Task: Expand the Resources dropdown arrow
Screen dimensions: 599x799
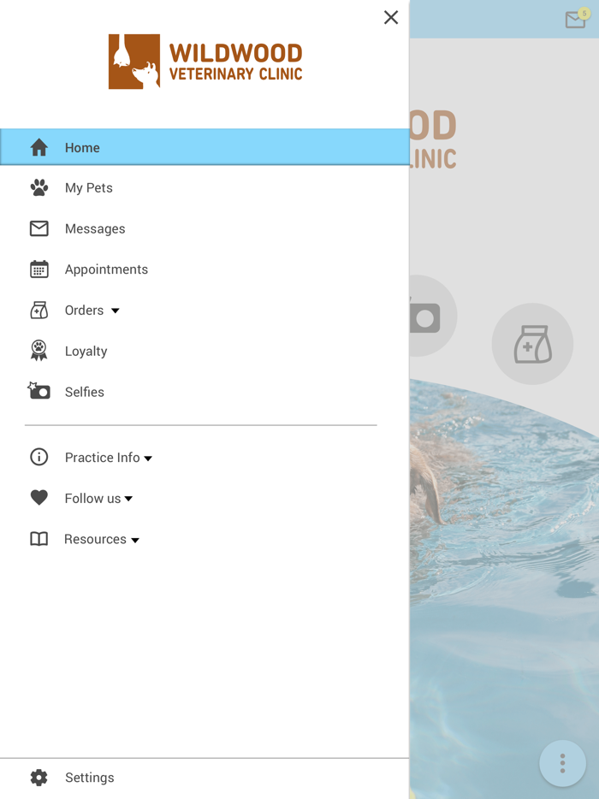Action: tap(135, 540)
